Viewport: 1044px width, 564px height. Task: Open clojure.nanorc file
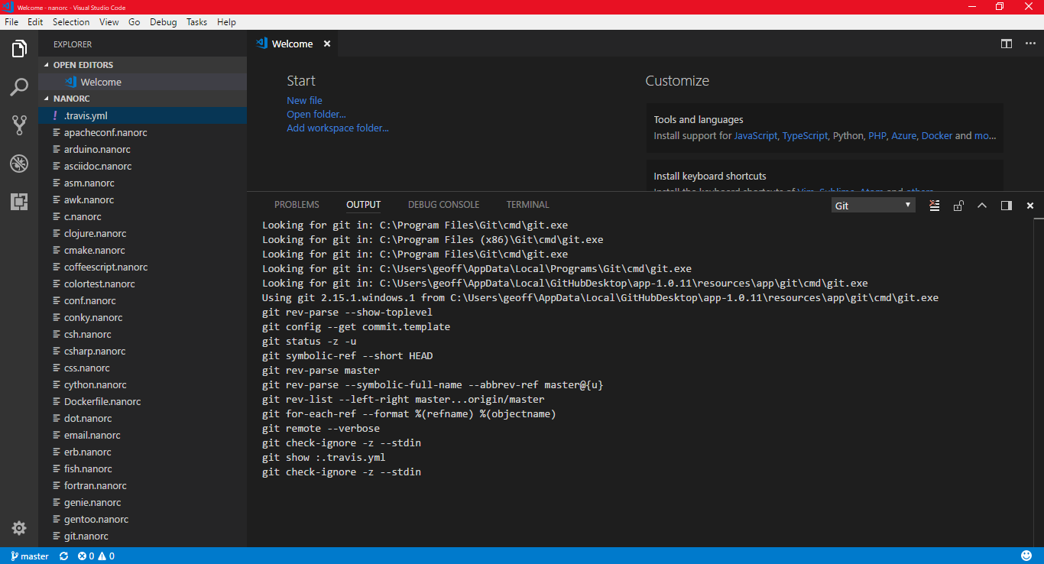click(142, 233)
